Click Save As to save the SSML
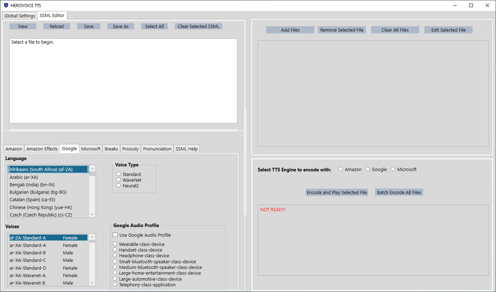The image size is (496, 292). [x=120, y=26]
